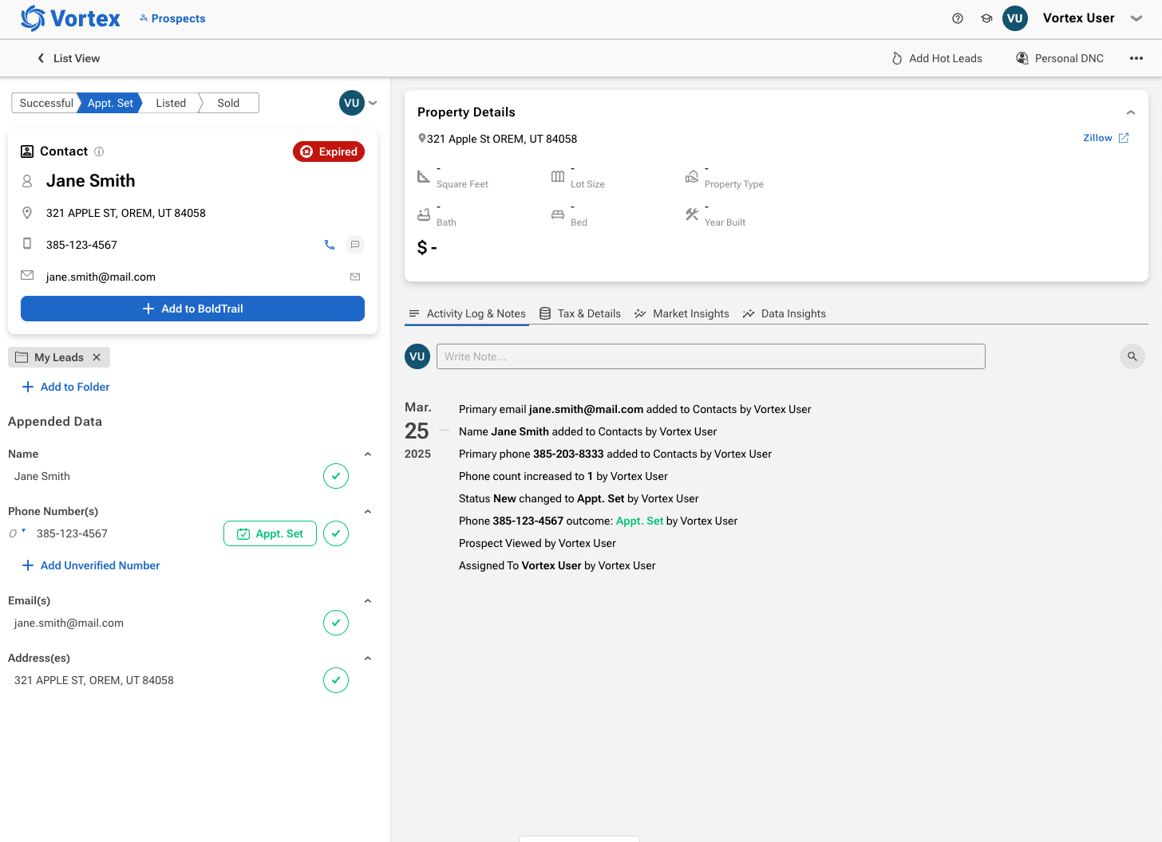This screenshot has width=1162, height=842.
Task: Search activity log with magnifier icon
Action: (1132, 356)
